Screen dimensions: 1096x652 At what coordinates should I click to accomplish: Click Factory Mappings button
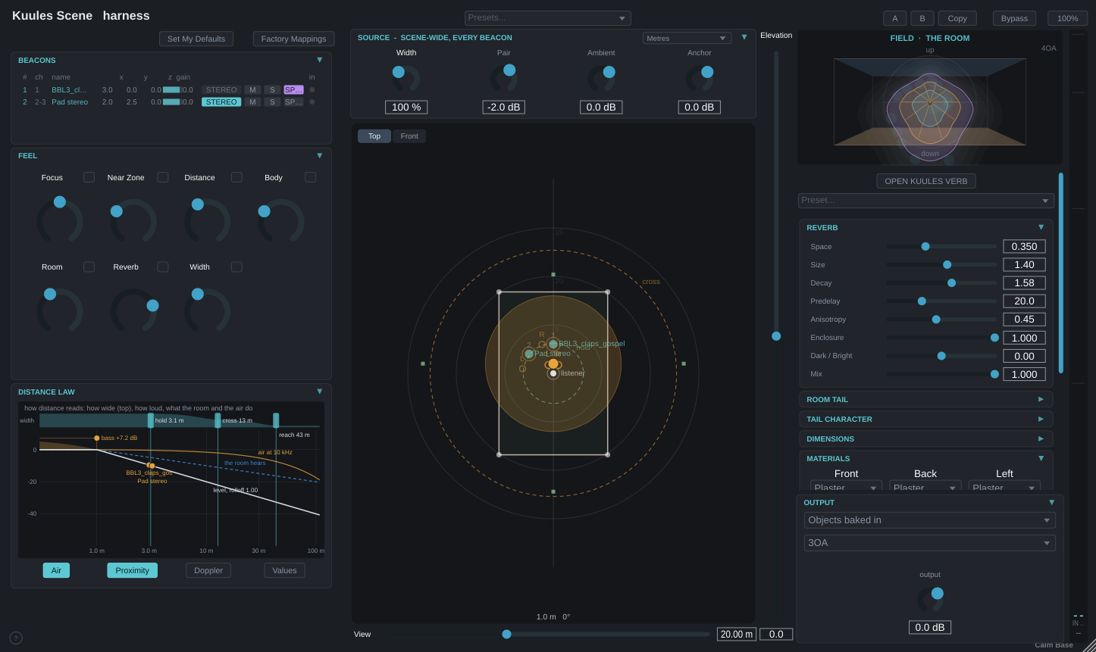point(293,39)
